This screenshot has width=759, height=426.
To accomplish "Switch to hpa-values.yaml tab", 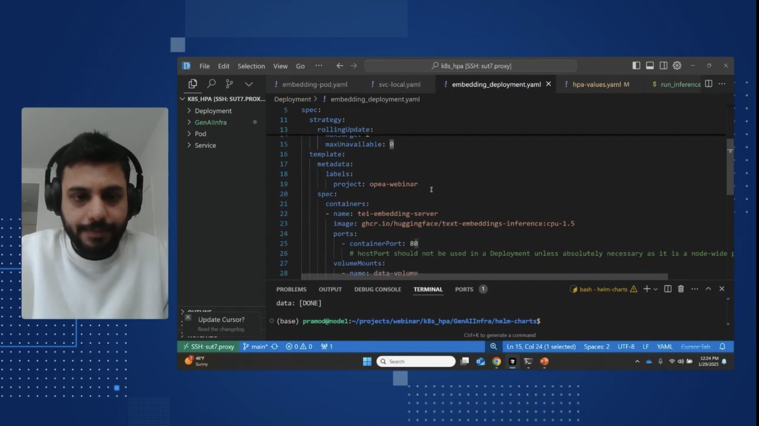I will click(x=596, y=84).
